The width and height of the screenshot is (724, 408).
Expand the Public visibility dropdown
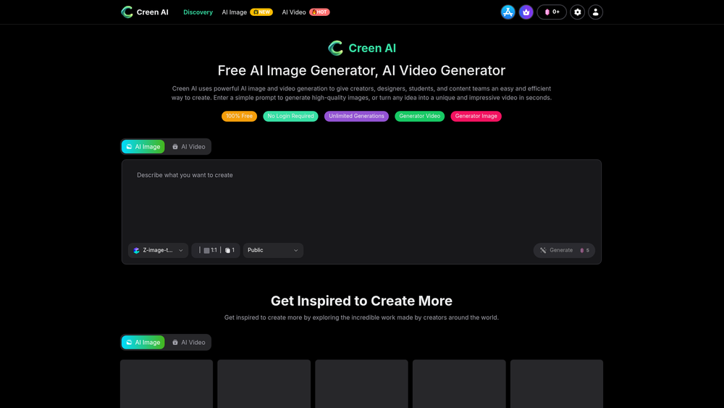pos(273,250)
